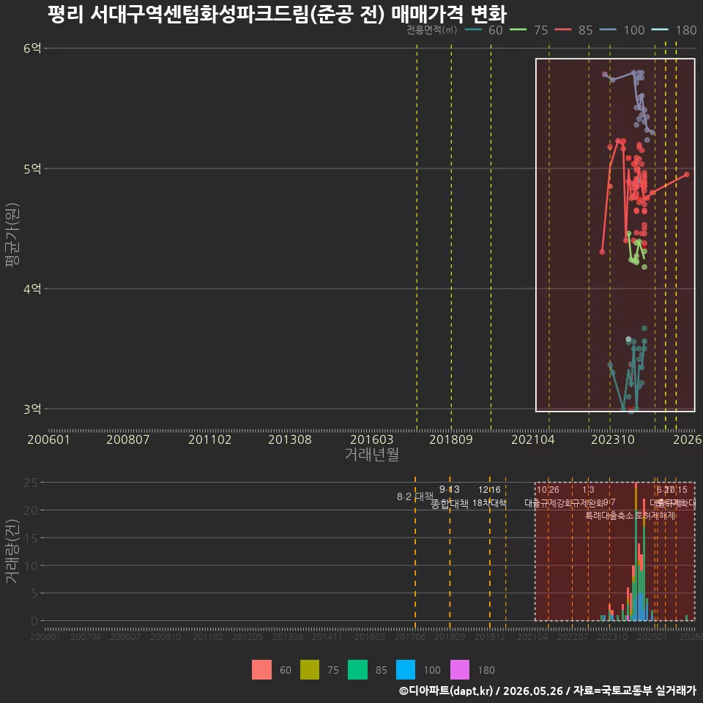Click the pink 180 color swatch in bottom legend

point(460,670)
